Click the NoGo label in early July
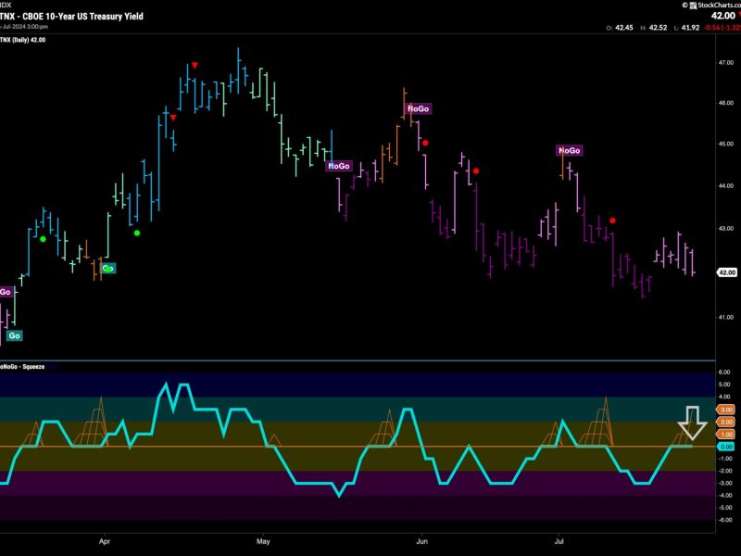The image size is (741, 556). [x=570, y=150]
